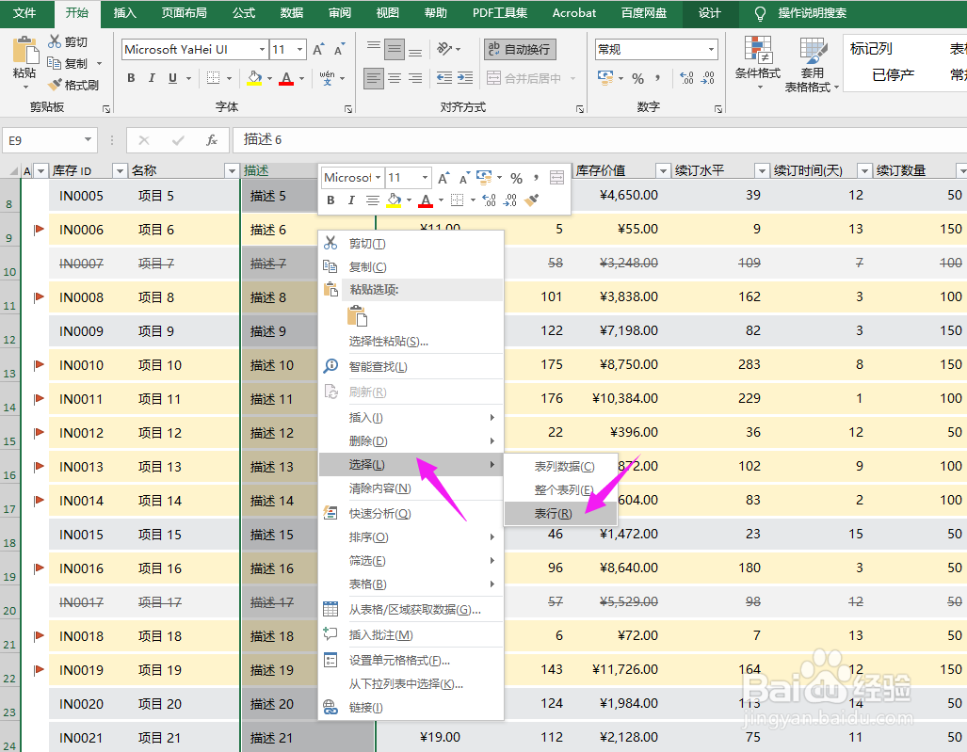Viewport: 967px width, 752px height.
Task: Click the borders icon in the Font group
Action: 215,79
